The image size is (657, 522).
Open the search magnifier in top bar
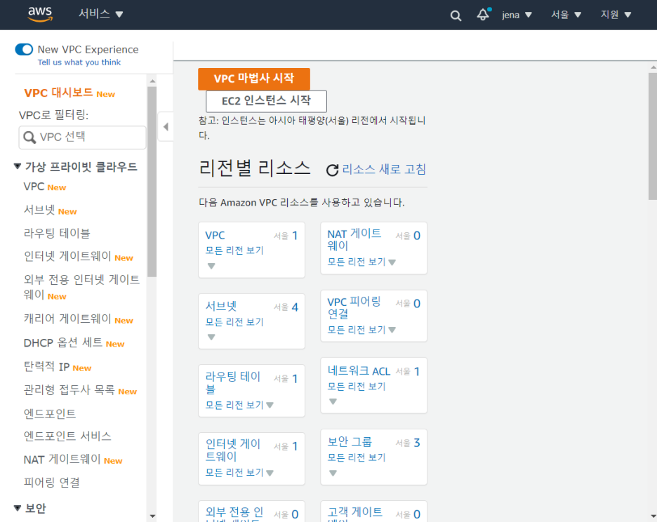point(456,16)
